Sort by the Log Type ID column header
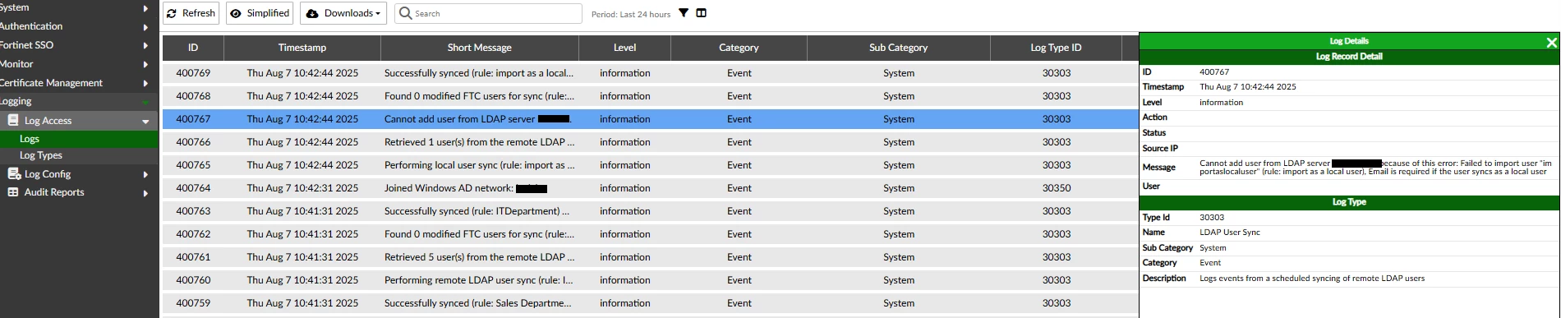The width and height of the screenshot is (1561, 318). (1057, 48)
